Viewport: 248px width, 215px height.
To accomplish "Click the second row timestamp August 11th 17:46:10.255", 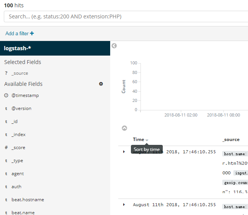I will pyautogui.click(x=174, y=205).
